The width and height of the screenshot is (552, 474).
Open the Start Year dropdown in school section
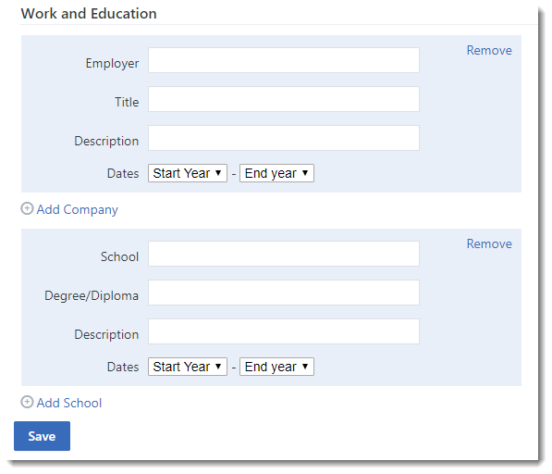[188, 367]
